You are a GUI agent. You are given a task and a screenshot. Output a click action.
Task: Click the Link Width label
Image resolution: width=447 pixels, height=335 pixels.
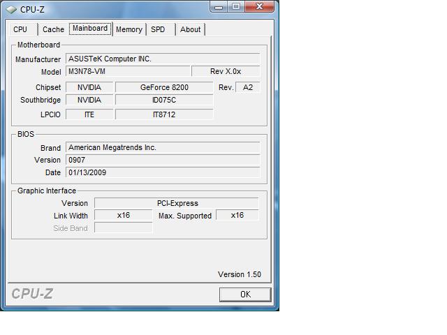click(71, 216)
